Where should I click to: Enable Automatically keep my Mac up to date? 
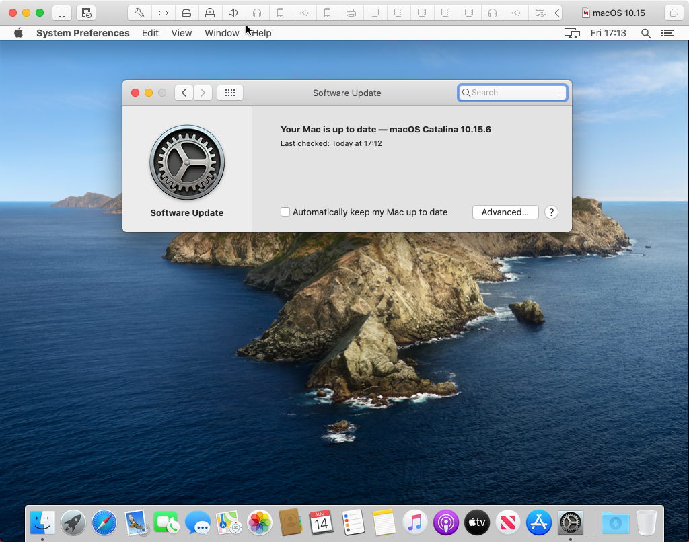285,211
